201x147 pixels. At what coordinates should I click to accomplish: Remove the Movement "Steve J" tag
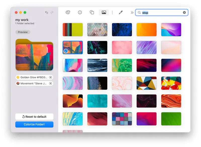point(51,83)
